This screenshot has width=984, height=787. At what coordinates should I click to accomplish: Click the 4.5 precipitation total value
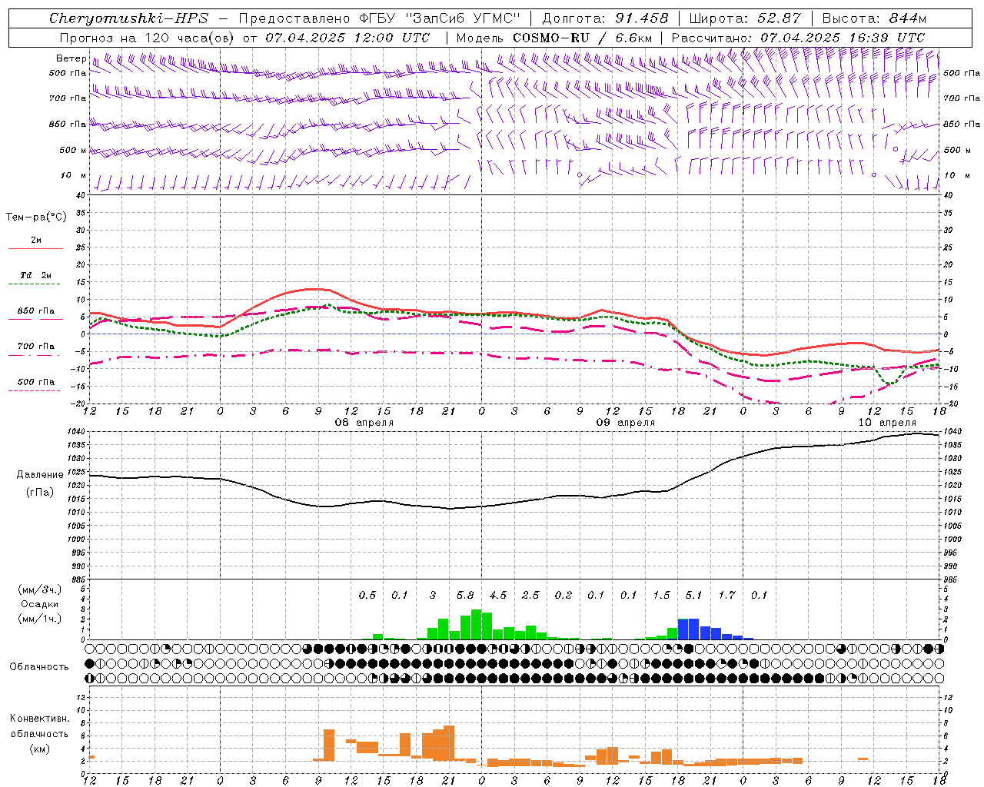coord(498,595)
